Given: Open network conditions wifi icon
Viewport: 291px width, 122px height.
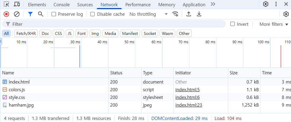Looking at the screenshot, I should tap(176, 14).
